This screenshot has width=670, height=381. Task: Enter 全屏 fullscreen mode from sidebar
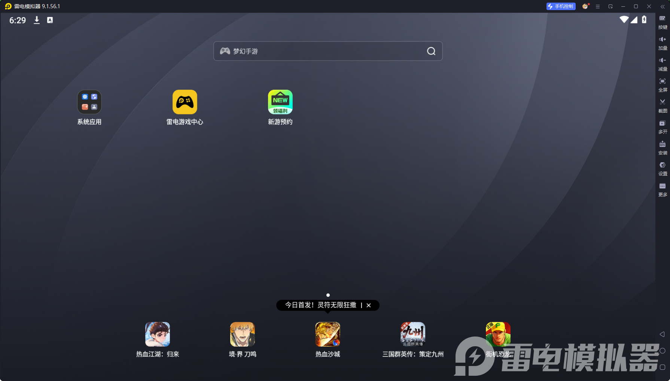click(x=663, y=85)
